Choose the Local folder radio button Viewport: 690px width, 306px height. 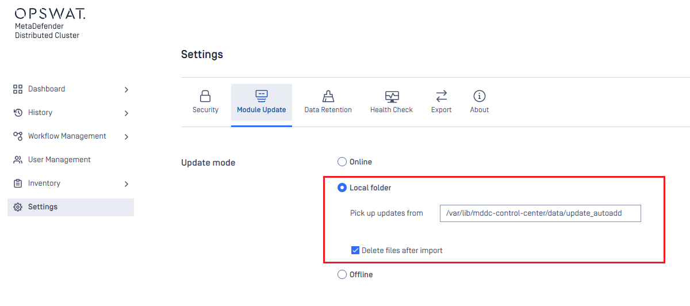(x=342, y=188)
